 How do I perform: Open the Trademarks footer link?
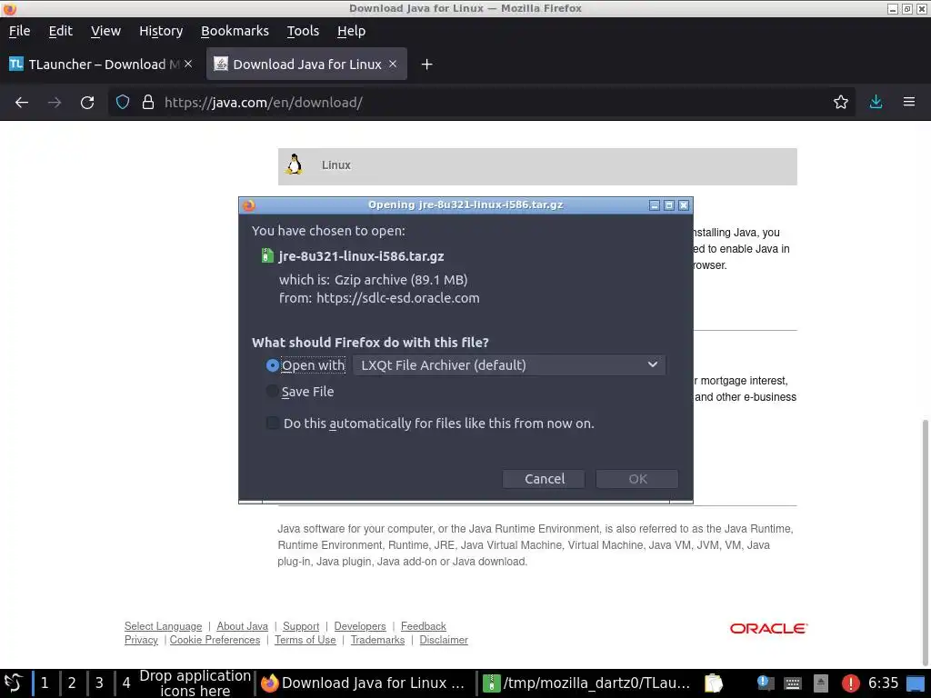pyautogui.click(x=377, y=640)
